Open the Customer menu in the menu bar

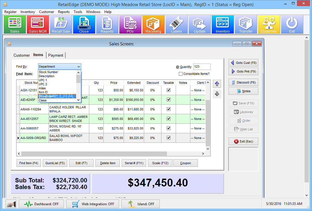coord(47,12)
